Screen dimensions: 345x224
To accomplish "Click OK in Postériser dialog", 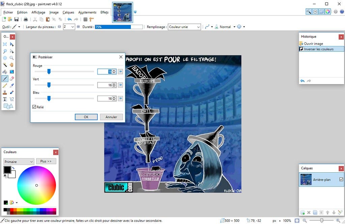I will coord(86,117).
